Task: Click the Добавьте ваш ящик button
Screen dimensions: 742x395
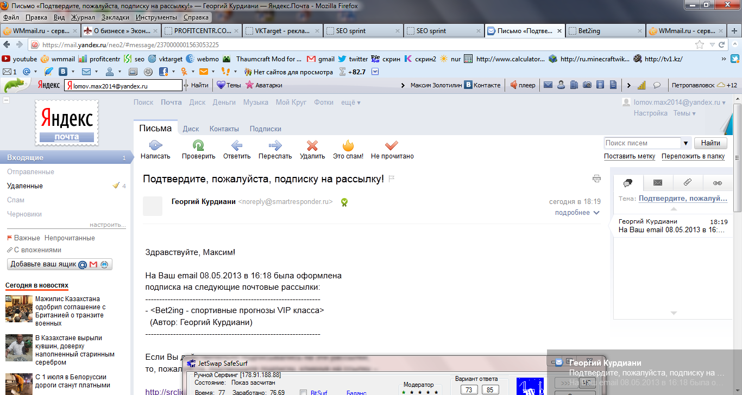Action: click(59, 264)
